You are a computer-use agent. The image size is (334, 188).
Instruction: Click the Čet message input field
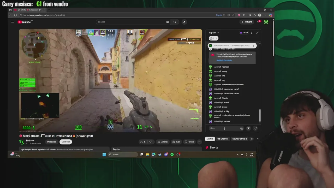[224, 128]
